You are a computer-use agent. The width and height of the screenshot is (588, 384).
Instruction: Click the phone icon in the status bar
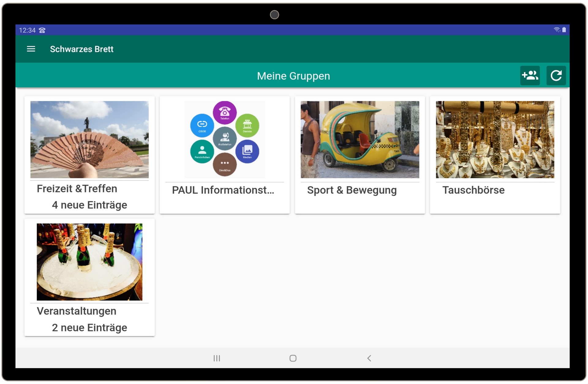tap(42, 30)
